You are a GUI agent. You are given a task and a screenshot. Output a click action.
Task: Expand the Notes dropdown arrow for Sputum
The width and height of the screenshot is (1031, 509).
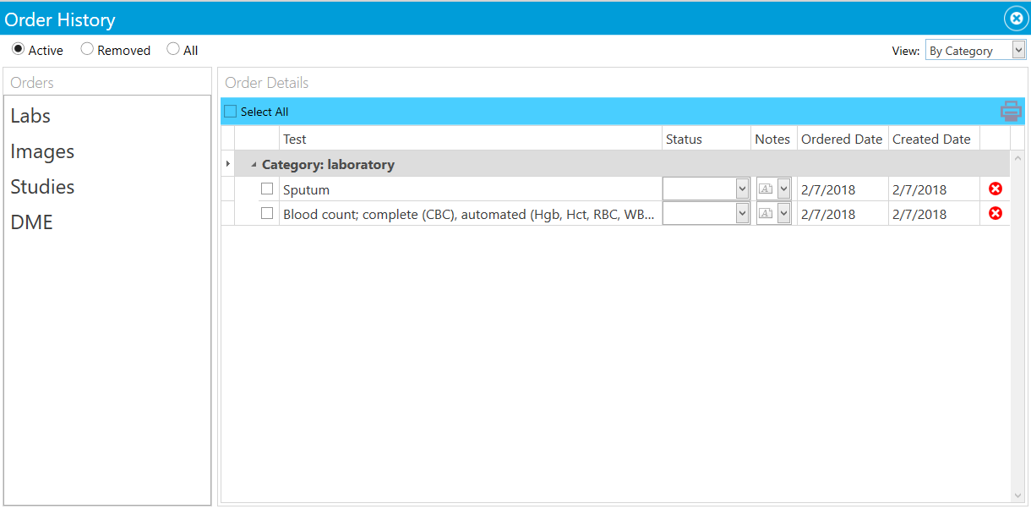click(783, 189)
